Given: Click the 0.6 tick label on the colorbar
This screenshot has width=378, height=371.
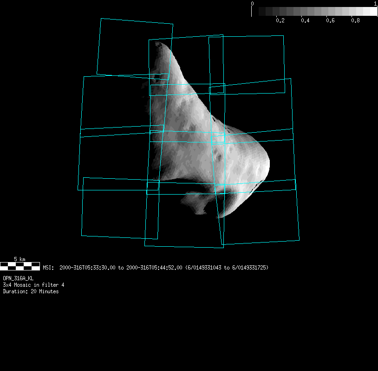Looking at the screenshot, I should 330,21.
